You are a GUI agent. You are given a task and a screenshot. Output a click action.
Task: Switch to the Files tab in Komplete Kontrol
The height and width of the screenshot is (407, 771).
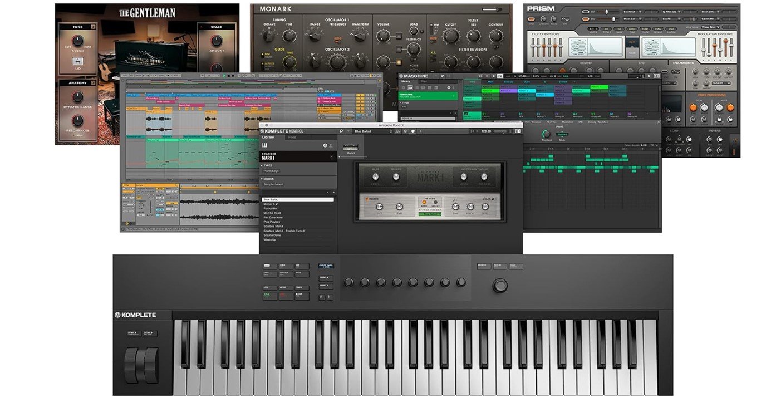point(292,137)
